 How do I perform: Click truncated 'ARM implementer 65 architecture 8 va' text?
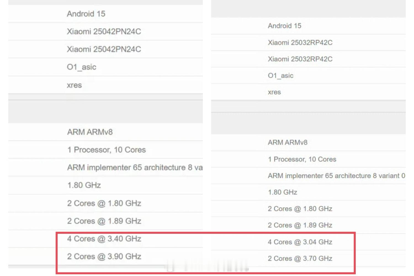pyautogui.click(x=135, y=168)
